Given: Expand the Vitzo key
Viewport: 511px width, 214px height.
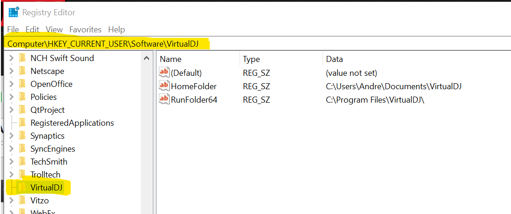Looking at the screenshot, I should coord(12,200).
